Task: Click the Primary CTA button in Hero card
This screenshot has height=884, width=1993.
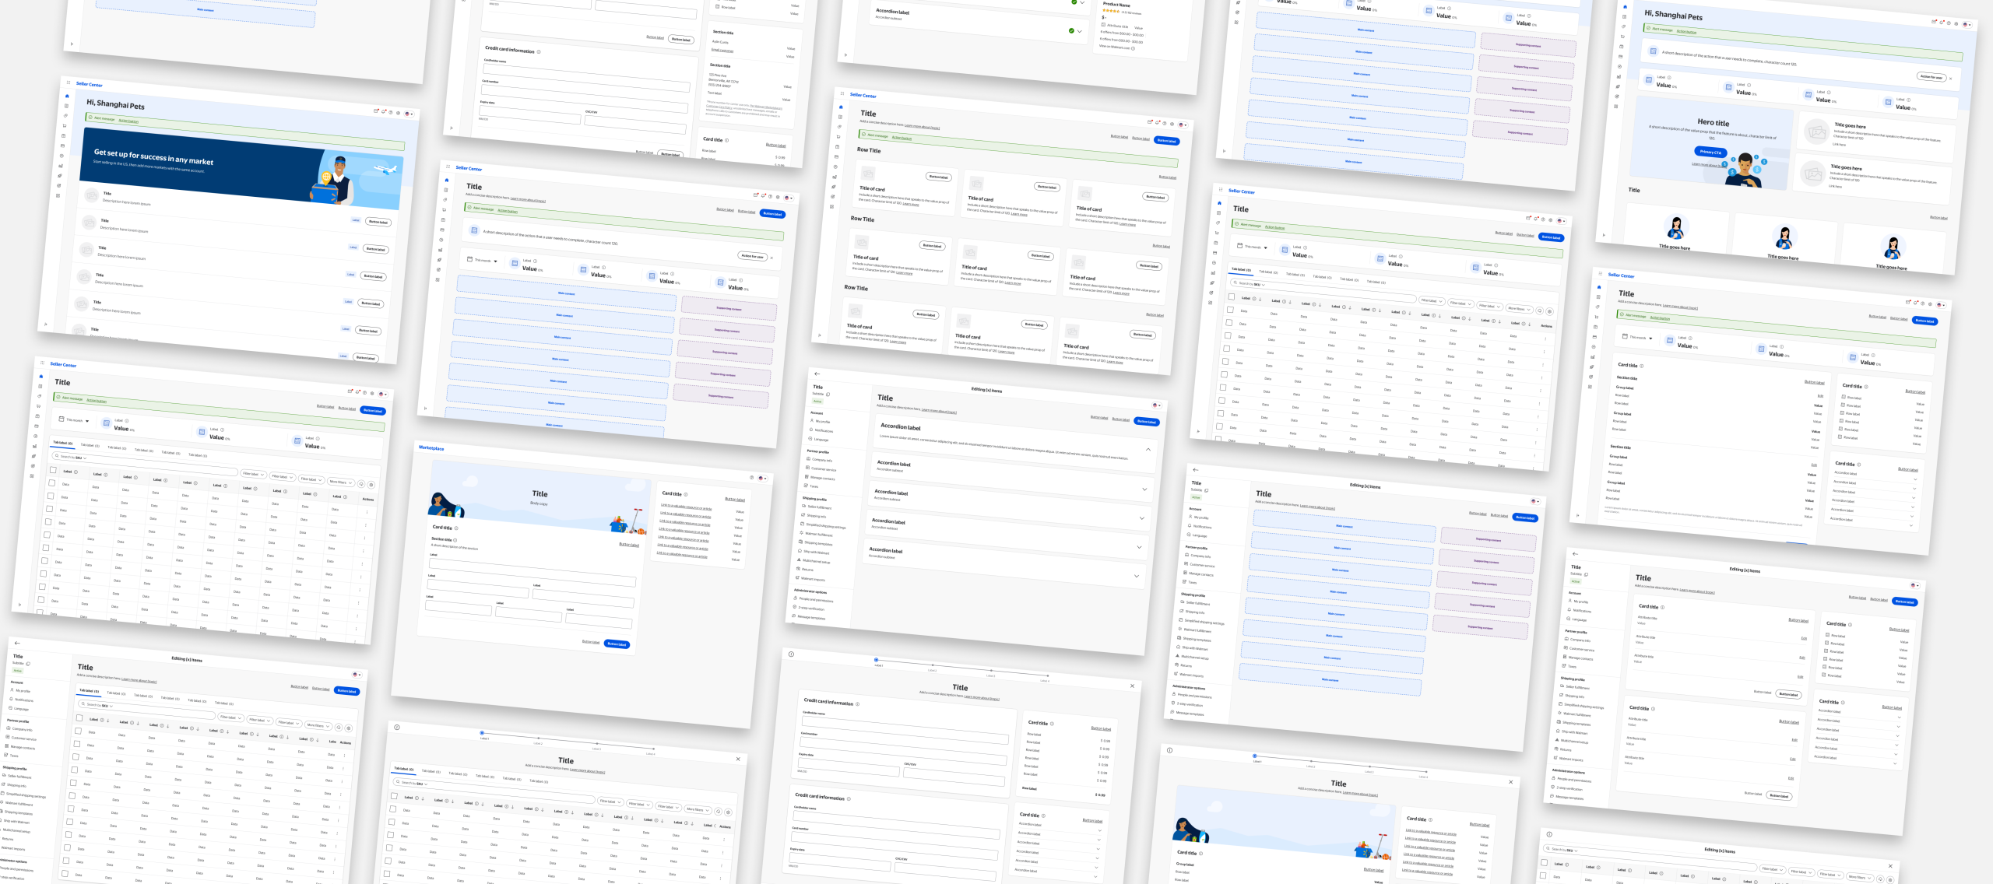Action: [x=1710, y=153]
